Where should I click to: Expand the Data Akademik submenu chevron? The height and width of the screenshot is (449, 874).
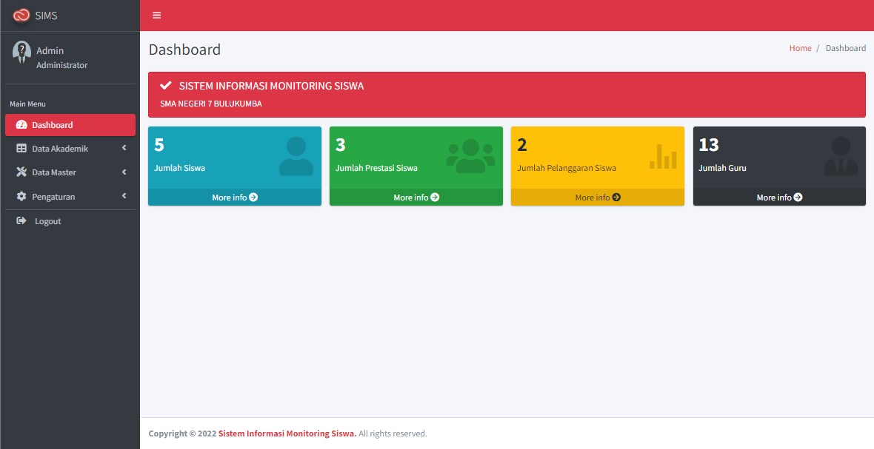(x=124, y=148)
